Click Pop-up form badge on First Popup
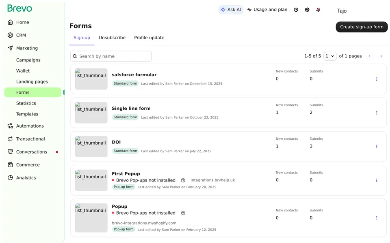Screen dimensions: 390x243 tap(123, 187)
